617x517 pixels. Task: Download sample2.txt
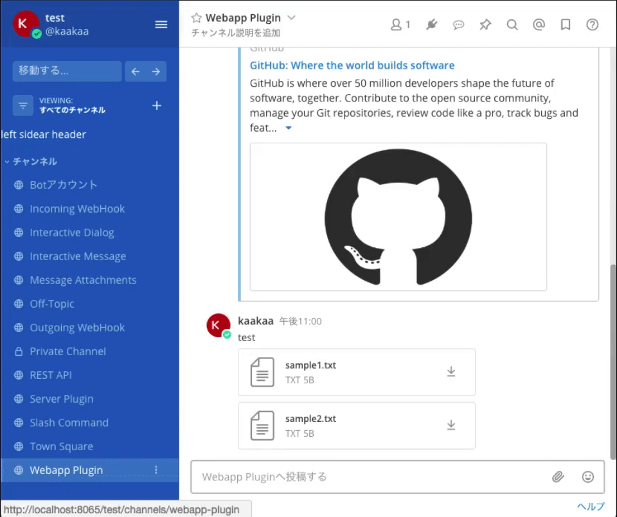pyautogui.click(x=451, y=425)
